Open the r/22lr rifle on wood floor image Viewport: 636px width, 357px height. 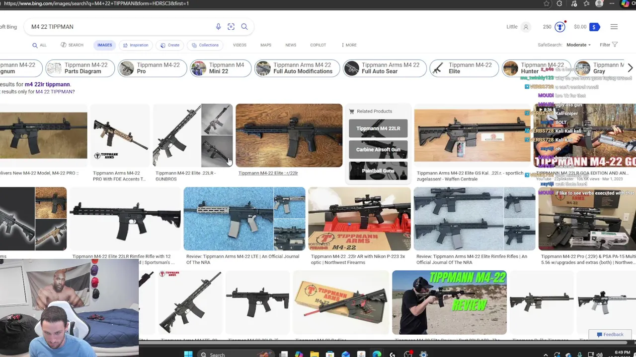(289, 135)
